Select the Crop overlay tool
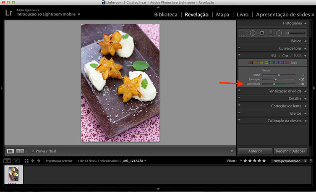Viewport: 316px width, 192px height. [243, 33]
